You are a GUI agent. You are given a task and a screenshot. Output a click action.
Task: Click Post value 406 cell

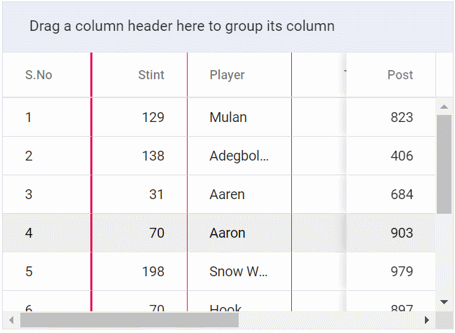coord(401,156)
